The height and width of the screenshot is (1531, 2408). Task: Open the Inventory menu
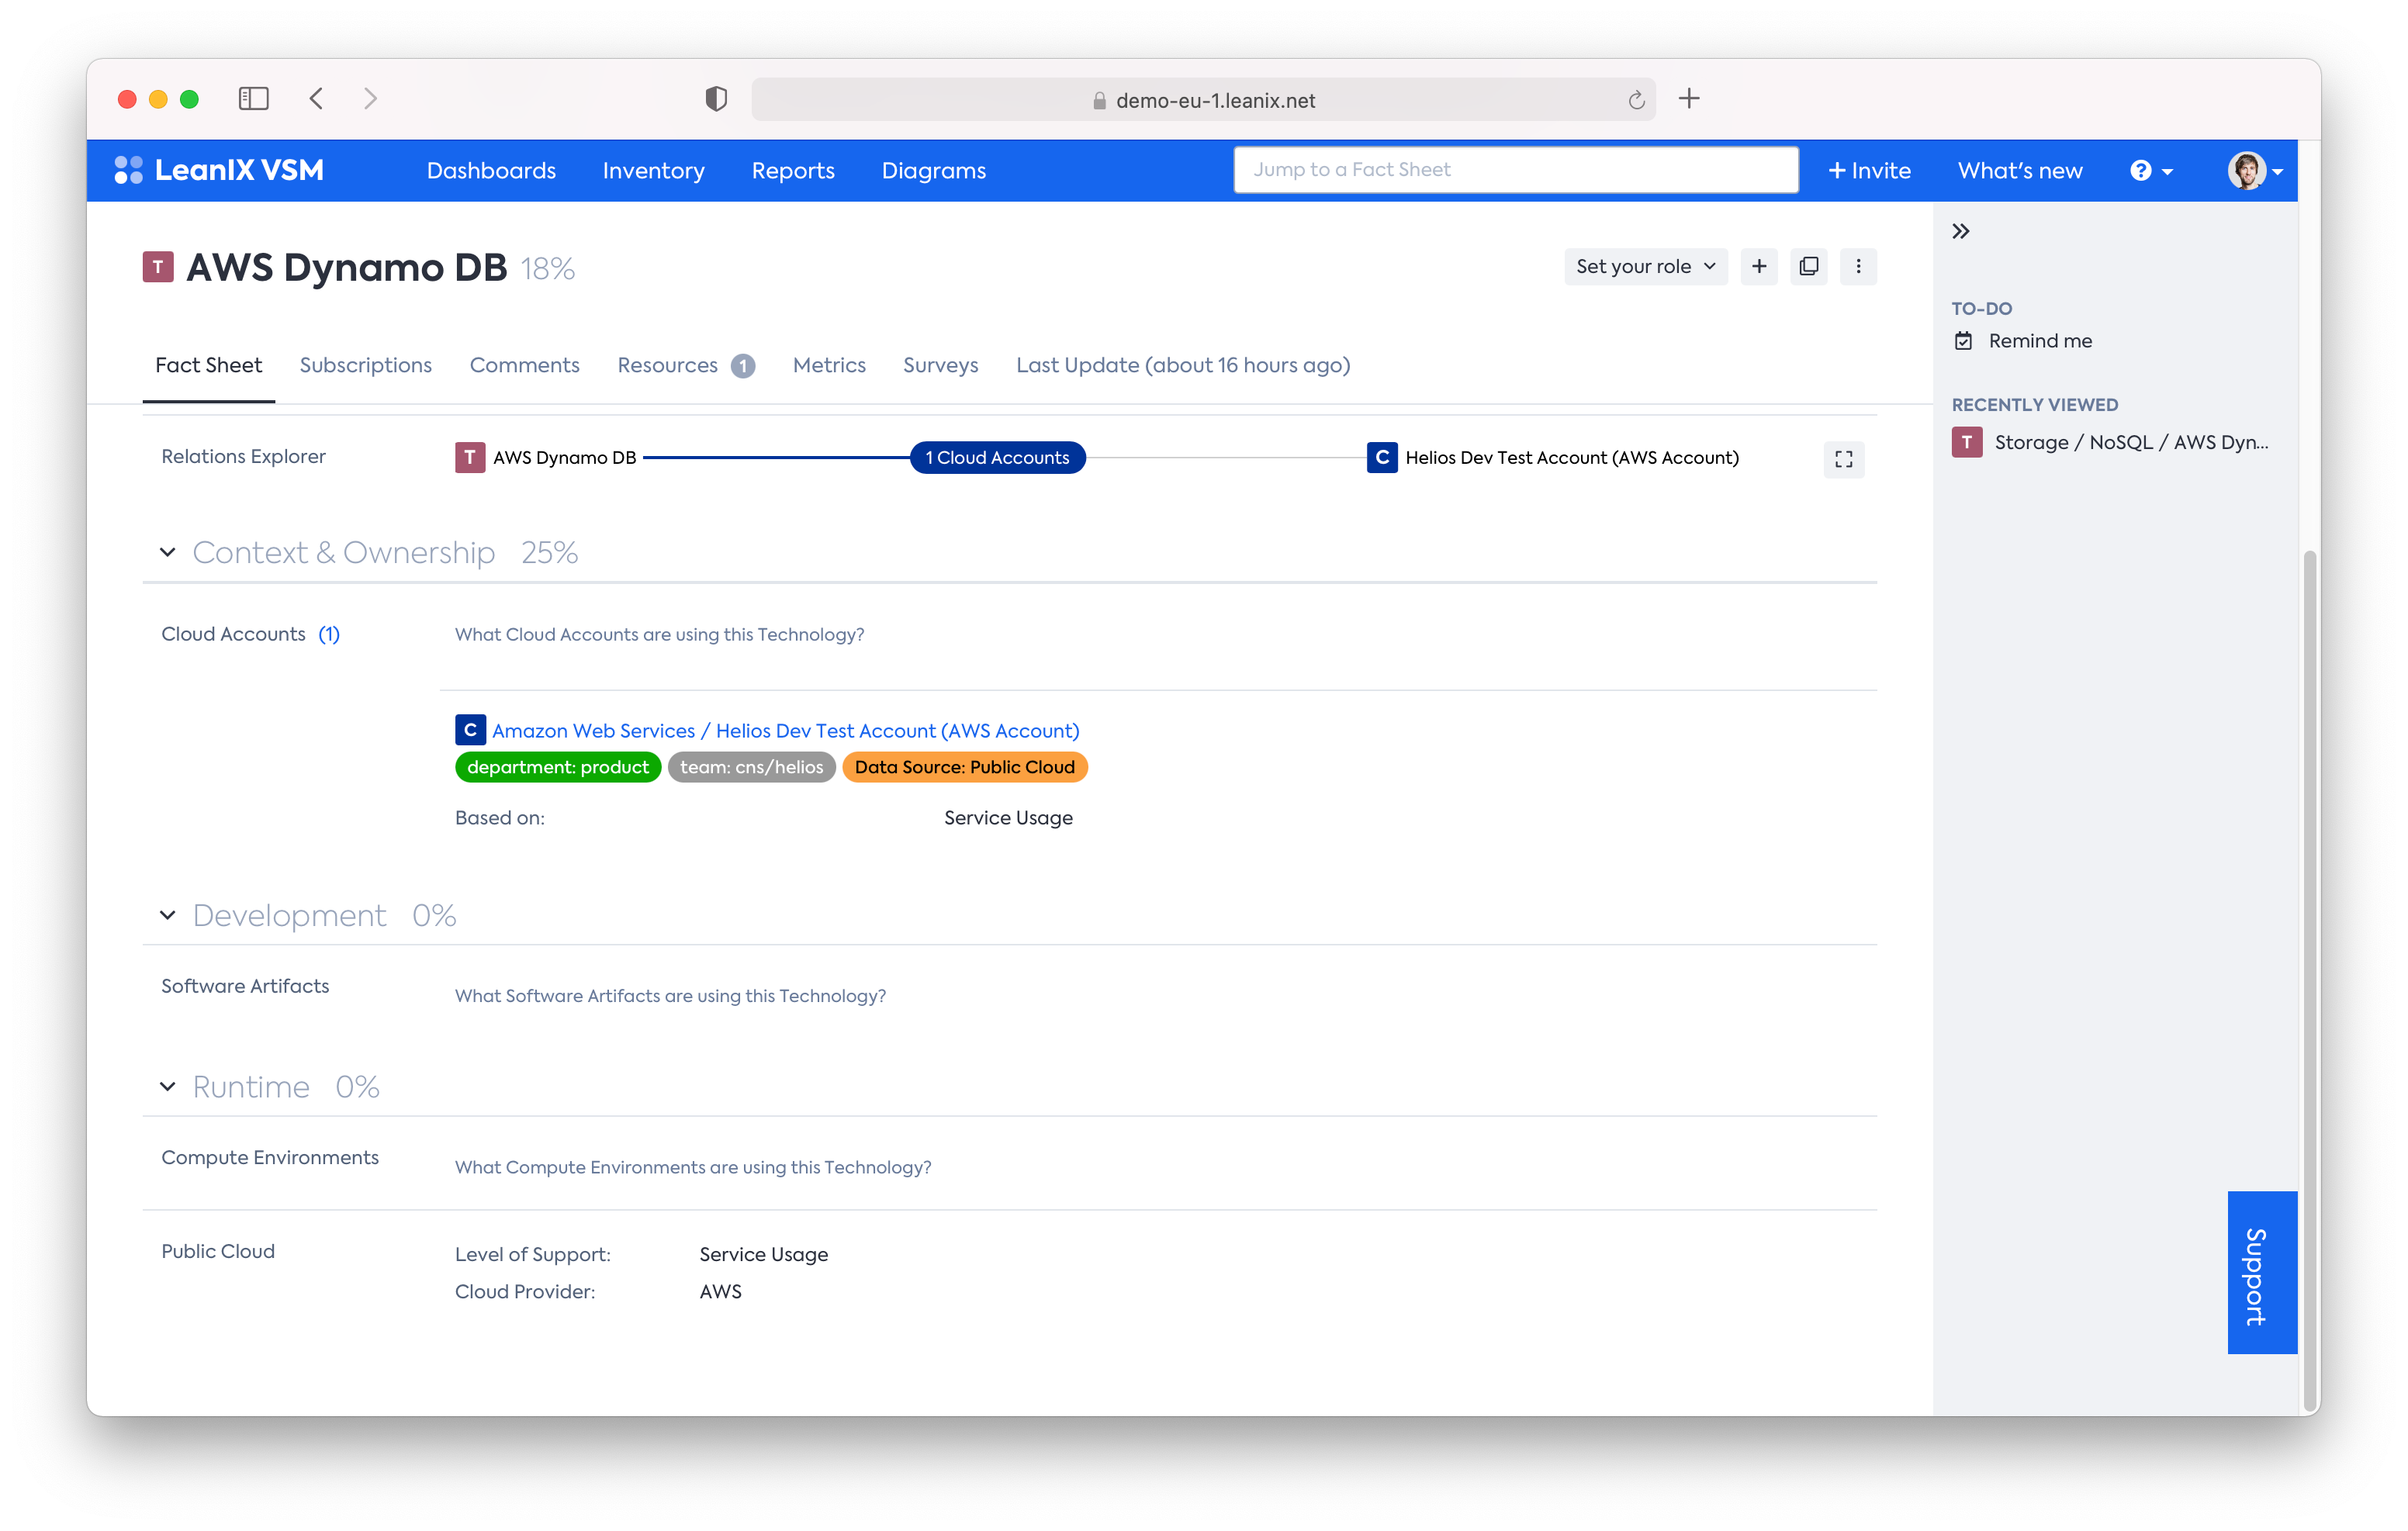[x=653, y=170]
